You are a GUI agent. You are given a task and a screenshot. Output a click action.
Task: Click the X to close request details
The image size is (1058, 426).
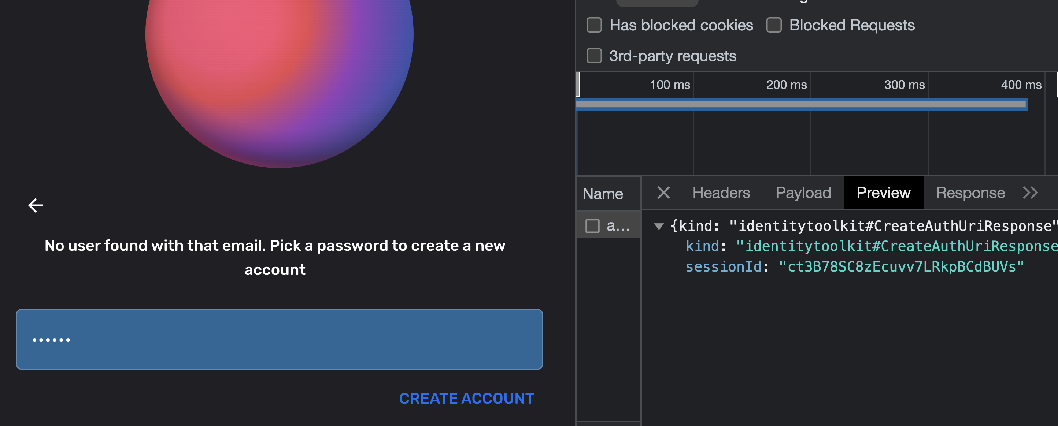click(x=664, y=193)
